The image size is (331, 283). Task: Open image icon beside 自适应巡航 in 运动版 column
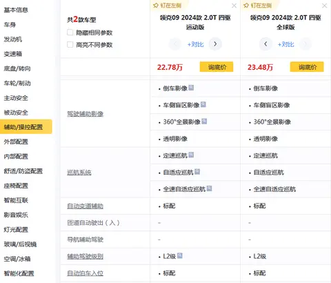tap(197, 172)
